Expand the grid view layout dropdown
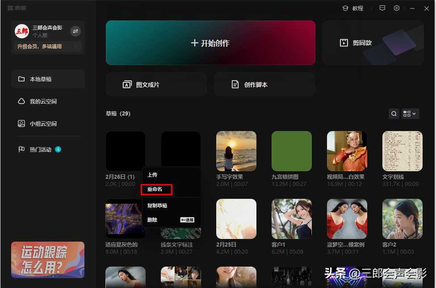The height and width of the screenshot is (288, 436). click(411, 114)
